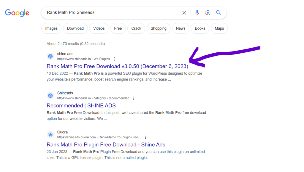Screen dimensions: 304x172
Task: Click the '23 Jan 2023' snippet text
Action: tap(57, 152)
